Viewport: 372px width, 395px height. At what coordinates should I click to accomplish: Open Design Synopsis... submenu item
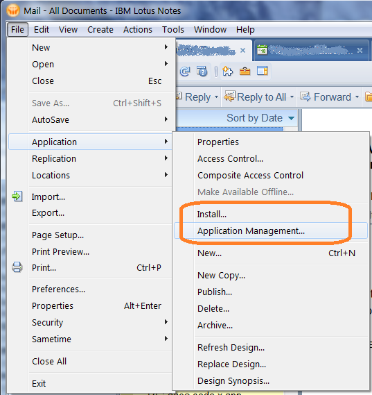(271, 381)
